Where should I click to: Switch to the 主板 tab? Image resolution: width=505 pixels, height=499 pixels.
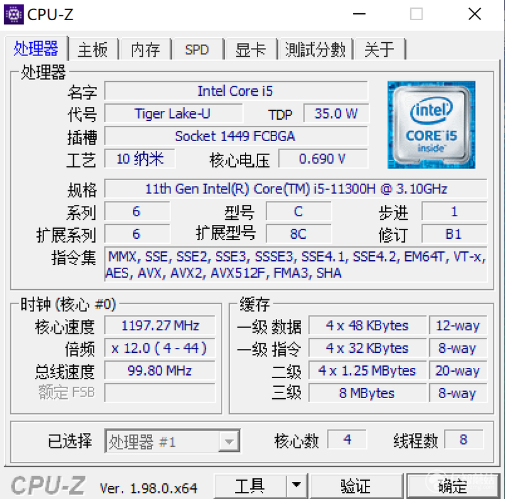(93, 50)
